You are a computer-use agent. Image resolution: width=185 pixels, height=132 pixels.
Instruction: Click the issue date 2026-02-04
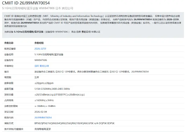pyautogui.click(x=41, y=112)
